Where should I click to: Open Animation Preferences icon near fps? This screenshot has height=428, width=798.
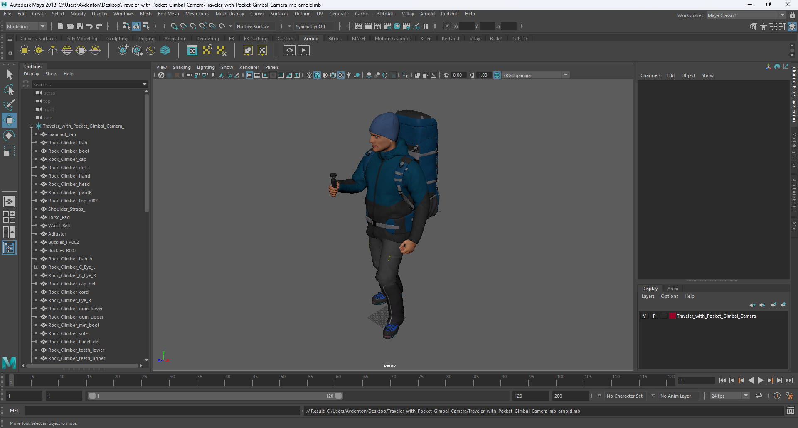[789, 396]
